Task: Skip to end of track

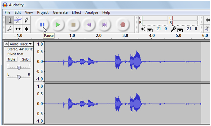Action: pyautogui.click(x=104, y=25)
